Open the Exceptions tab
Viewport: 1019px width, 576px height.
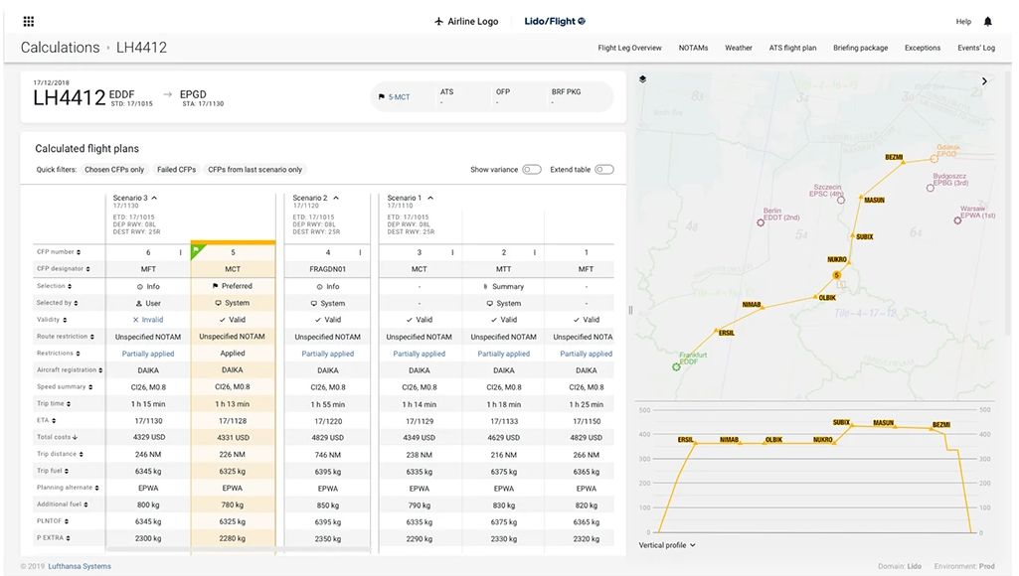coord(923,48)
